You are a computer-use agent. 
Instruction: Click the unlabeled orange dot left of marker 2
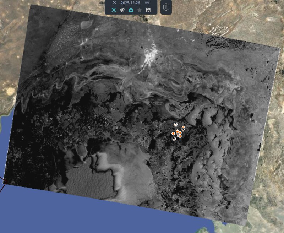pos(173,134)
